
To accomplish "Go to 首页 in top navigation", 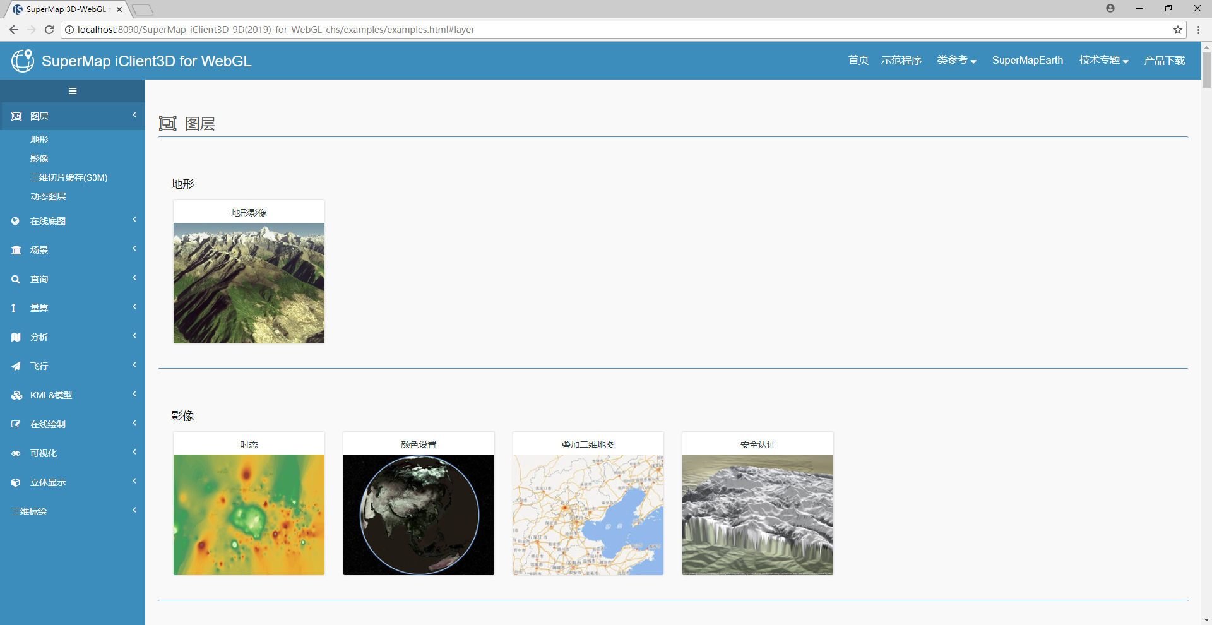I will coord(858,61).
